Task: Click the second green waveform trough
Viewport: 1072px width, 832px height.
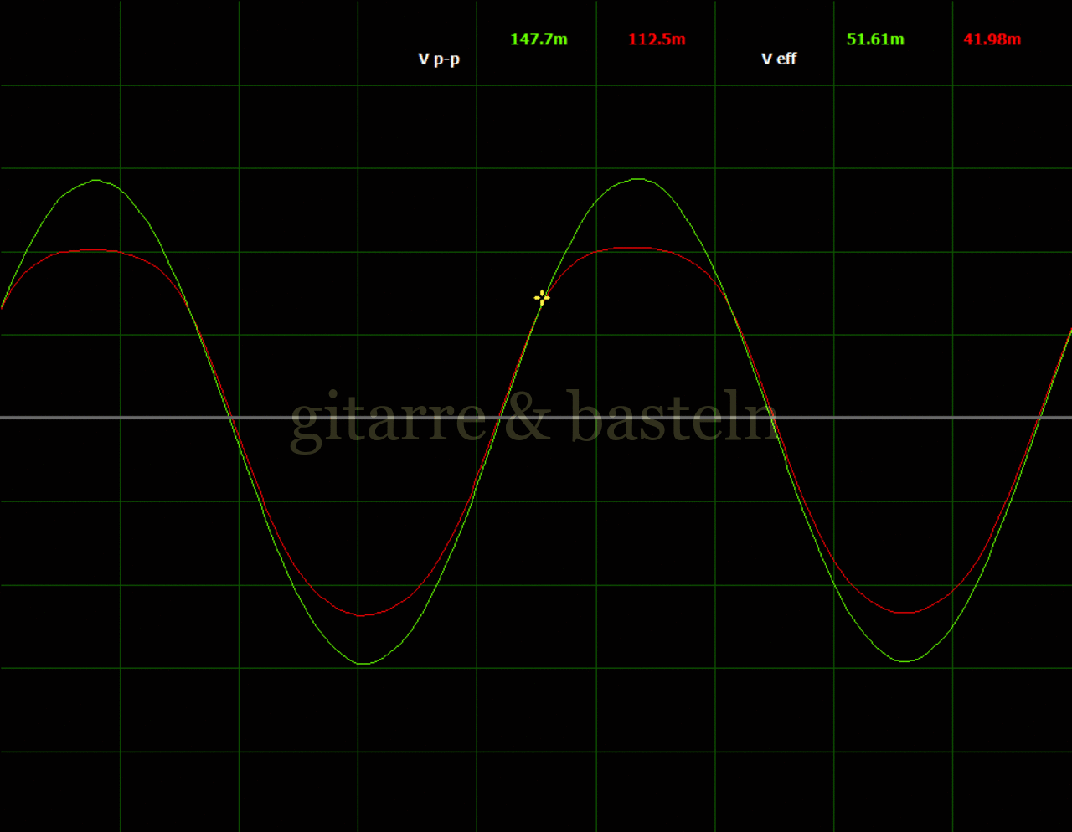Action: click(905, 661)
